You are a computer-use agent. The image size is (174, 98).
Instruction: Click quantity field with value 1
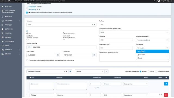pos(95,84)
